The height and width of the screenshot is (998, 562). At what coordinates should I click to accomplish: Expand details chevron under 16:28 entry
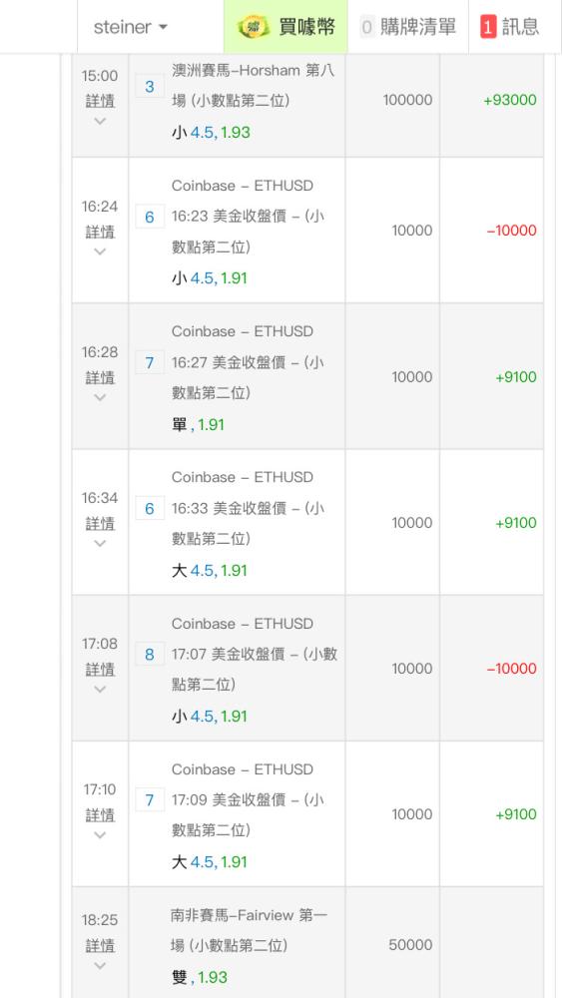[x=100, y=397]
